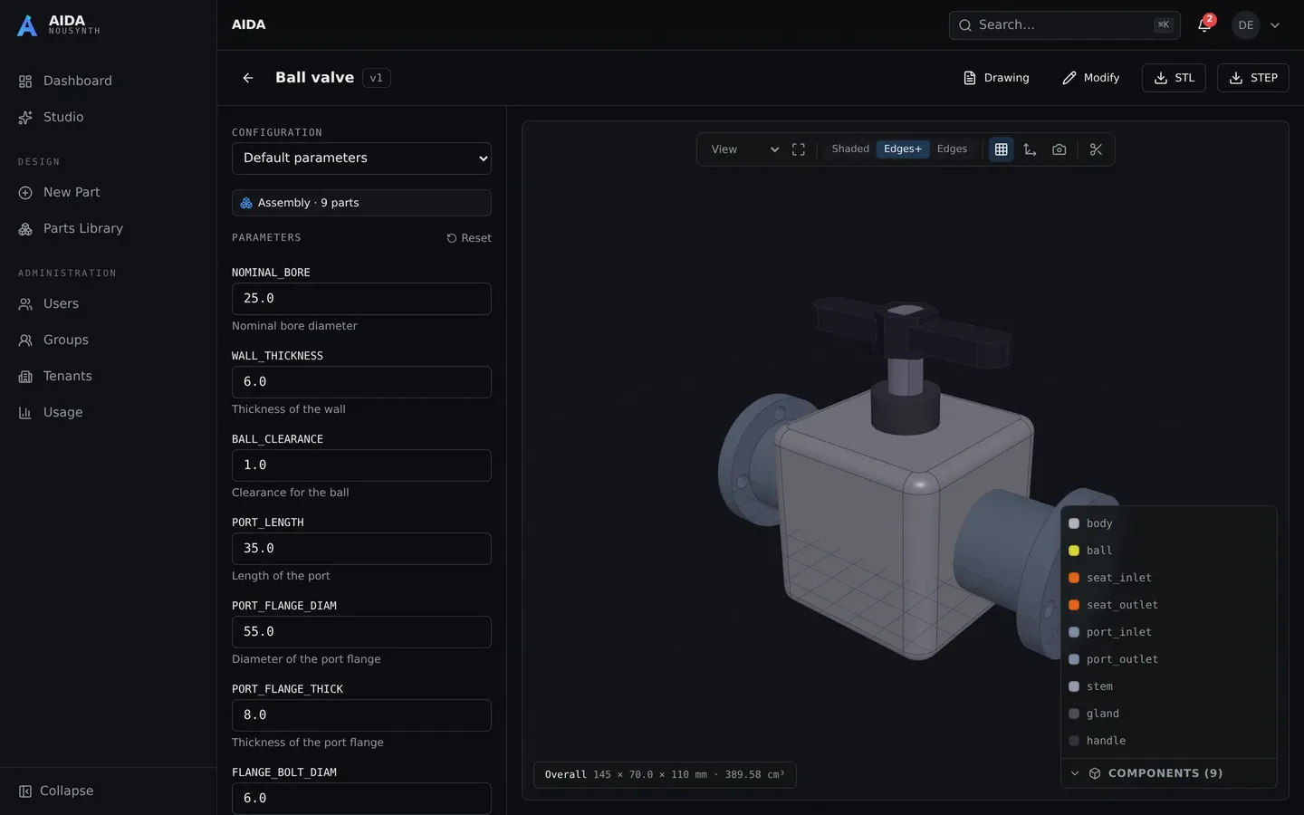Toggle the orange seat_inlet swatch
This screenshot has height=815, width=1304.
[1074, 578]
